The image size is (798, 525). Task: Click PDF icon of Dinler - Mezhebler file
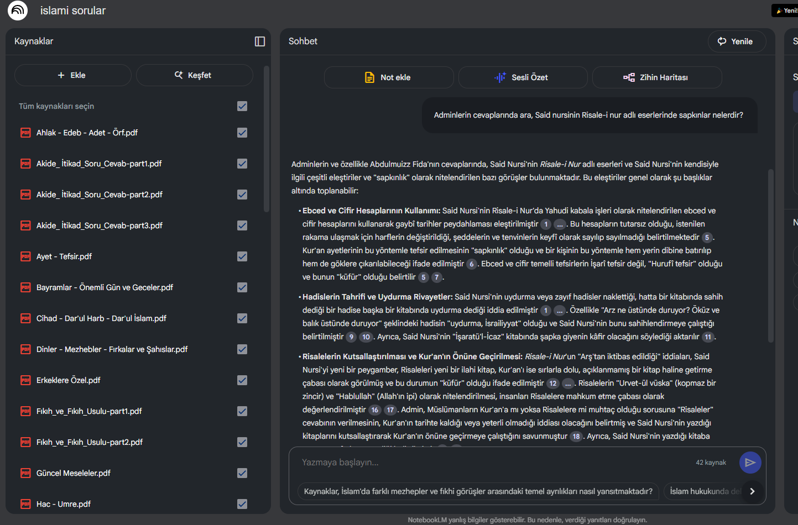(25, 349)
